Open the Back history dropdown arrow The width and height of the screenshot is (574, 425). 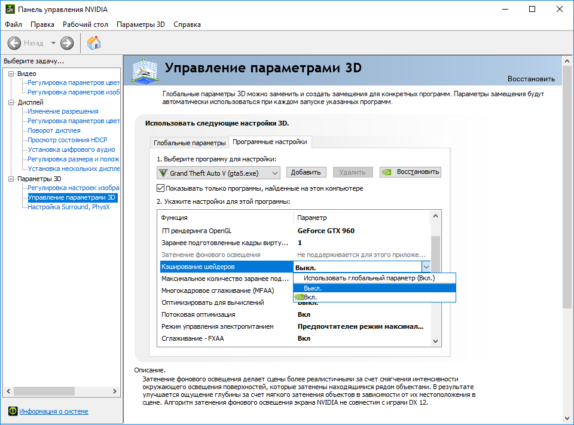53,43
